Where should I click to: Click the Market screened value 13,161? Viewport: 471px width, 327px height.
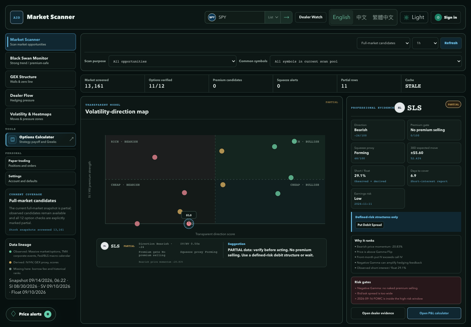tap(94, 86)
